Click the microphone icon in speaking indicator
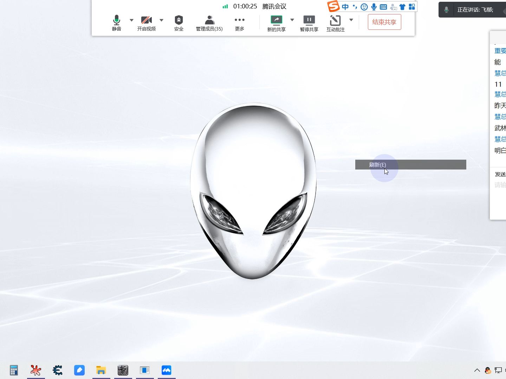The image size is (506, 379). coord(446,10)
